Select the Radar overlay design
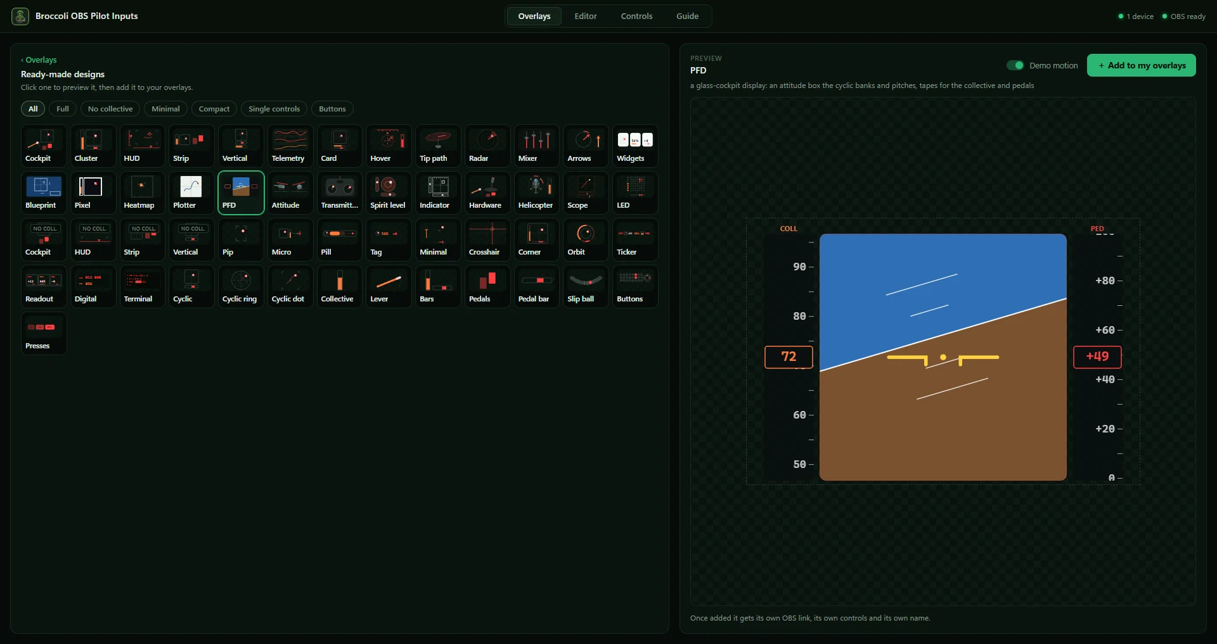Image resolution: width=1217 pixels, height=644 pixels. 487,146
